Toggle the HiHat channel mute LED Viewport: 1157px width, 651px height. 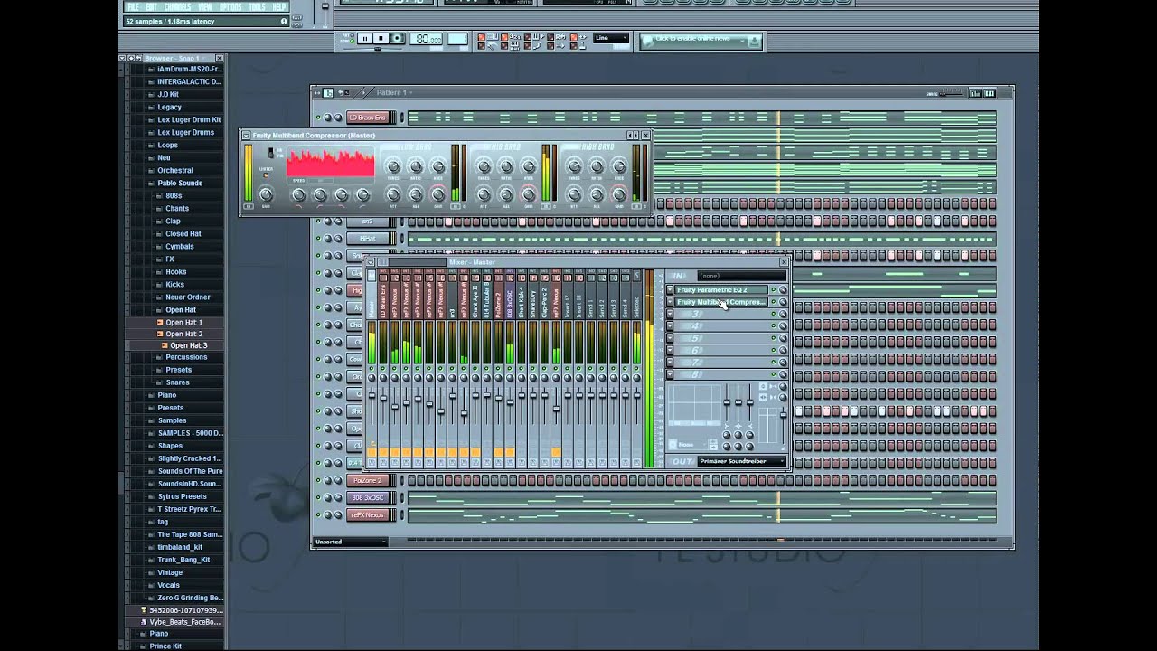[318, 239]
